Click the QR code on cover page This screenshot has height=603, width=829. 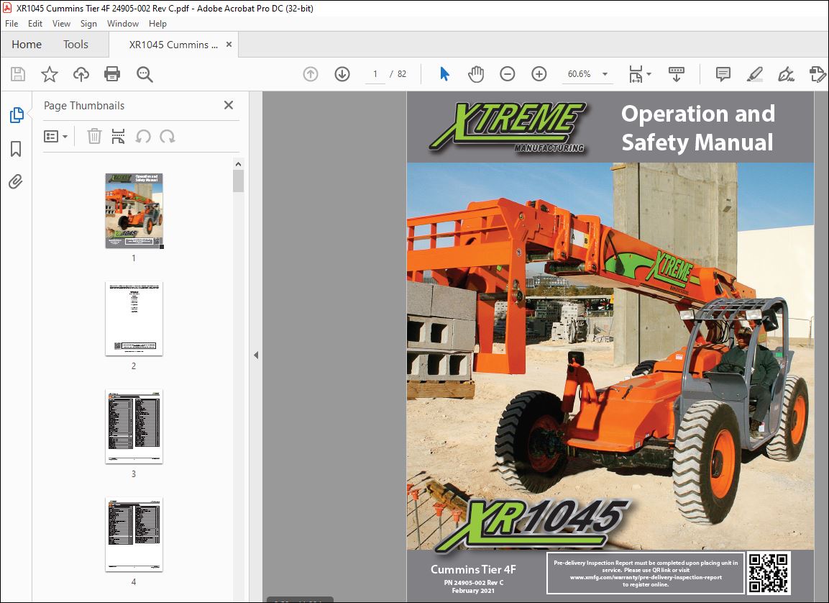[769, 573]
